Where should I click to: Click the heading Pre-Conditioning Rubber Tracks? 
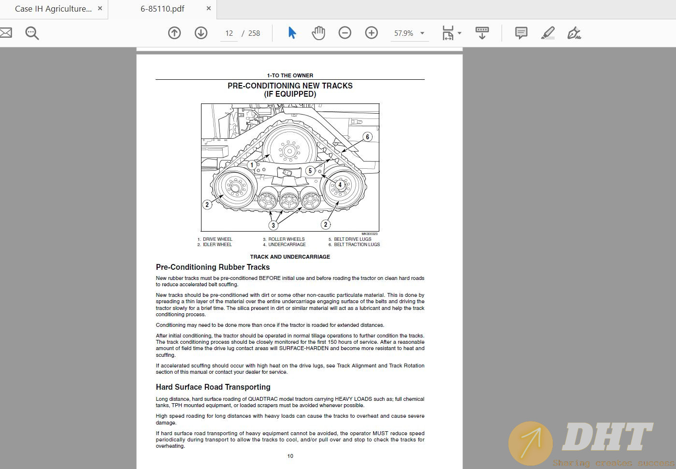[x=213, y=267]
